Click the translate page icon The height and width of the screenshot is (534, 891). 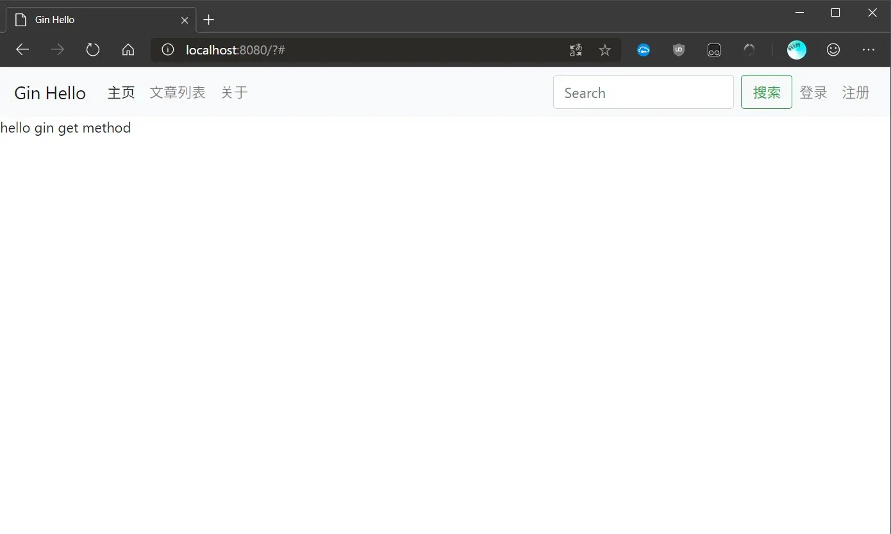pos(576,50)
